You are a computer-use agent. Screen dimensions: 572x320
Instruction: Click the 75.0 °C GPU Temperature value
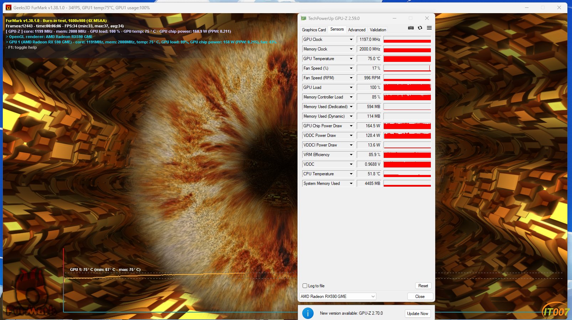(x=369, y=59)
